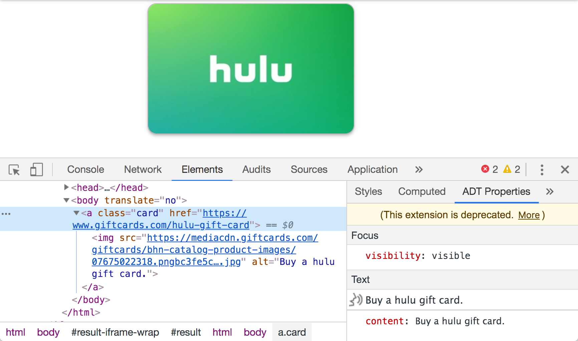578x341 pixels.
Task: Expand the head element node
Action: [66, 188]
